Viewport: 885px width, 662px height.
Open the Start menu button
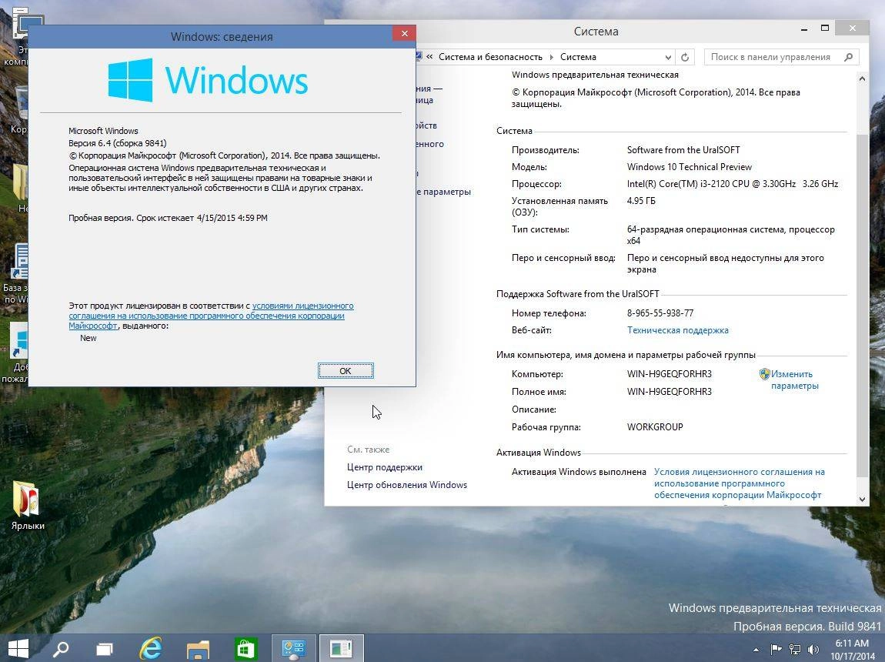(x=18, y=648)
